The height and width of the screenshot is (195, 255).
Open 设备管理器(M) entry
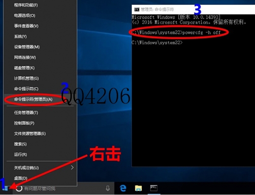[27, 47]
